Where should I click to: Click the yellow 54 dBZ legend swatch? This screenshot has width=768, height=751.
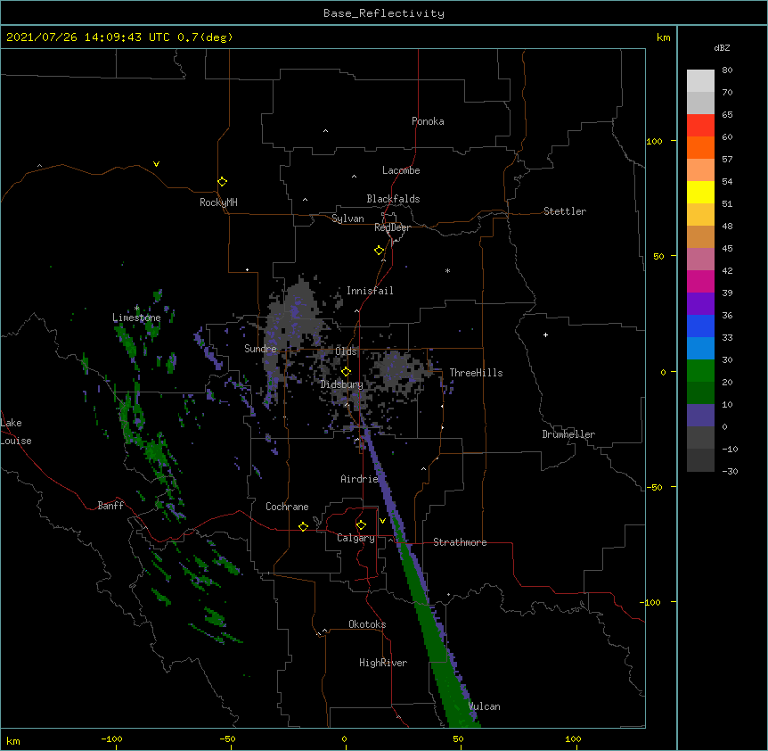point(700,192)
